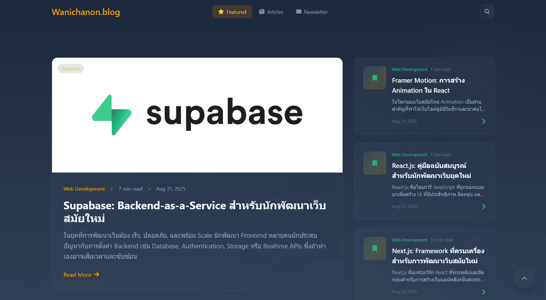Switch to the Articles nav tab
Image resolution: width=546 pixels, height=300 pixels.
pos(271,12)
